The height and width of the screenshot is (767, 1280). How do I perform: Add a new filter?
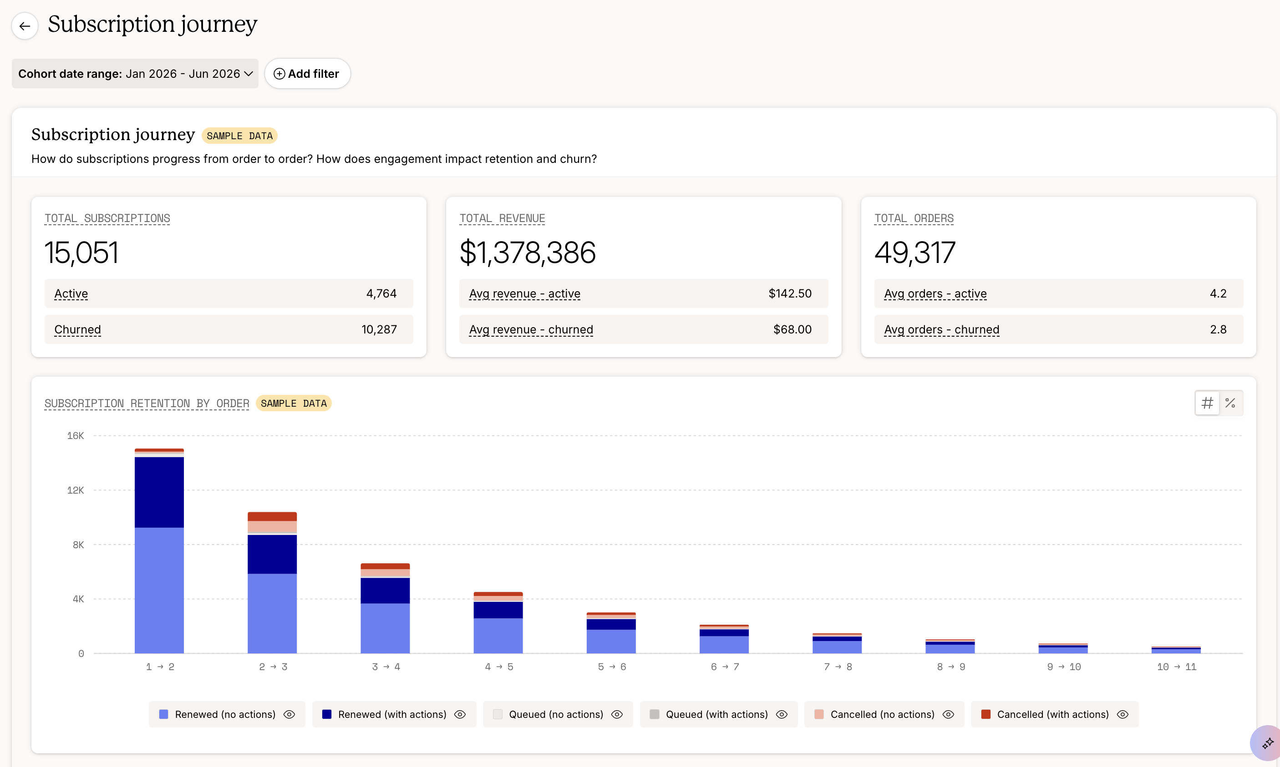click(307, 73)
